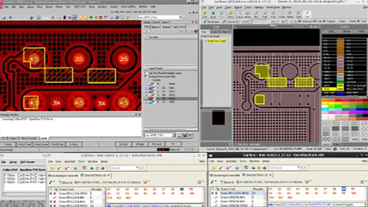Click open-folder icon in light-titled RVE window

pos(52,168)
